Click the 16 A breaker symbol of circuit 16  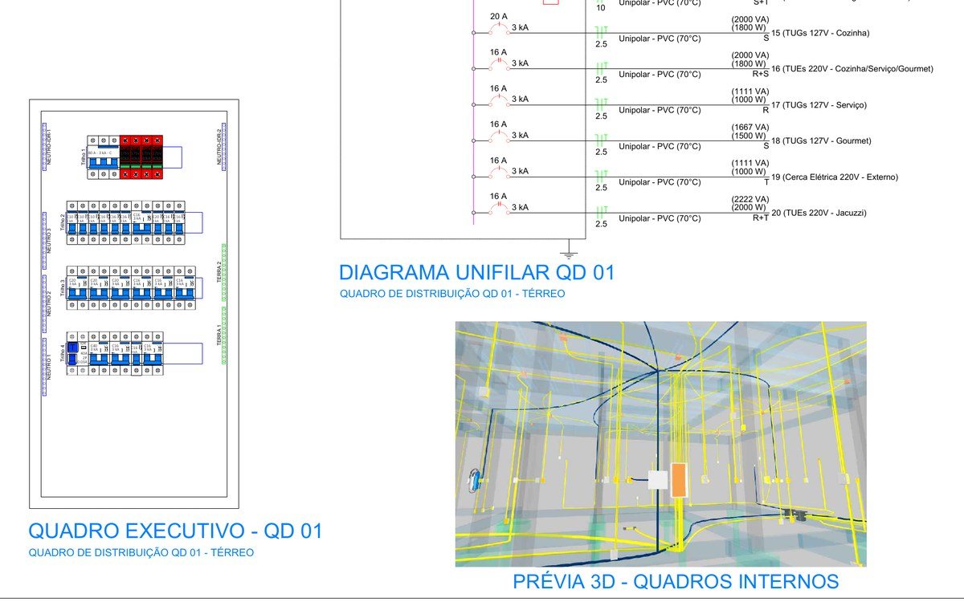click(500, 63)
